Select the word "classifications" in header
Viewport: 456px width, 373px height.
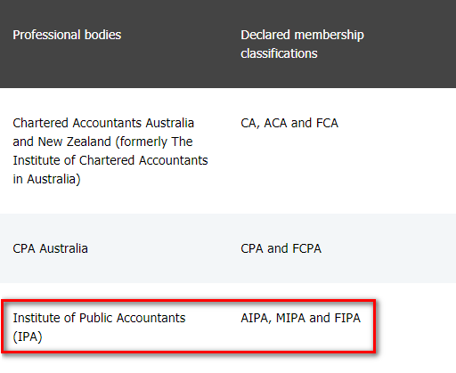[279, 53]
